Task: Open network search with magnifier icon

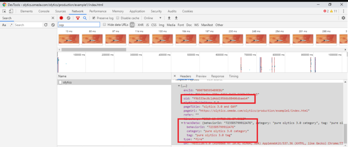Action: pyautogui.click(x=85, y=18)
